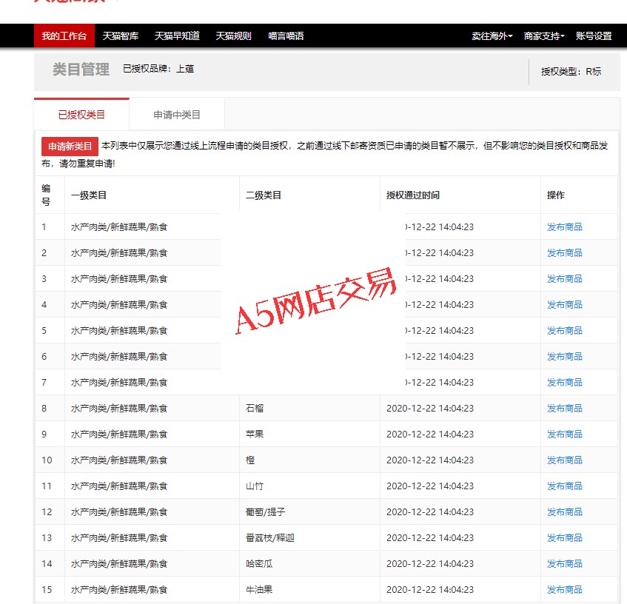Viewport: 627px width, 604px height.
Task: Click 发布商品 link in row 1
Action: pos(565,227)
